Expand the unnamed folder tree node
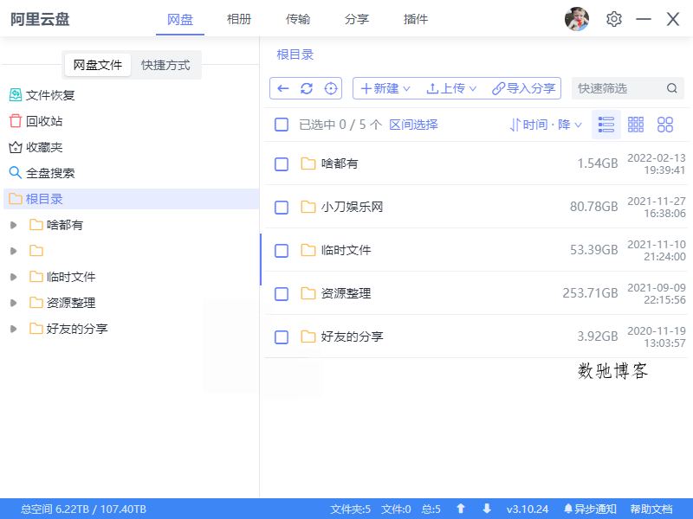 click(14, 251)
